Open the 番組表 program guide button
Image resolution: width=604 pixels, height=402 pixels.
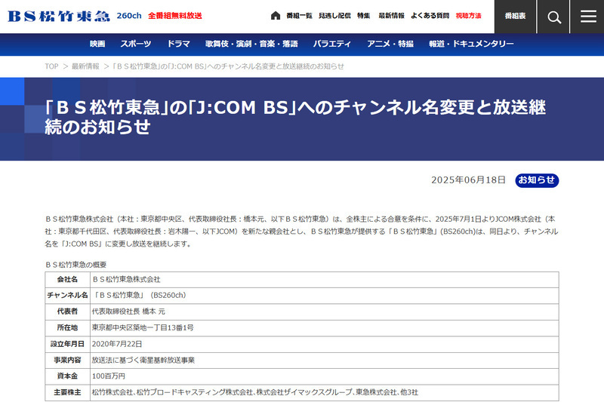click(x=515, y=17)
